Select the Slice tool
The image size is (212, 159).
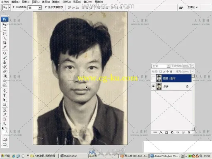[x=5, y=47]
